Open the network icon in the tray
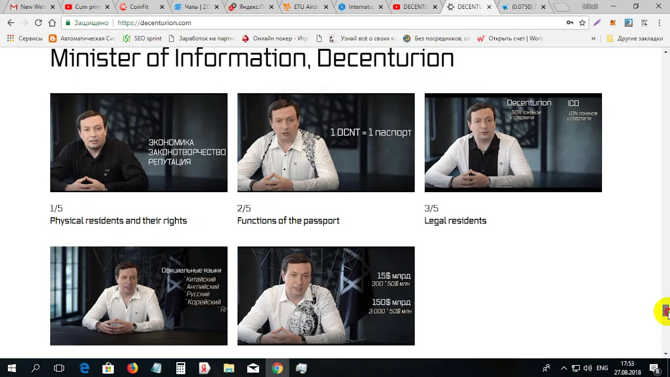Image resolution: width=670 pixels, height=377 pixels. pyautogui.click(x=576, y=368)
